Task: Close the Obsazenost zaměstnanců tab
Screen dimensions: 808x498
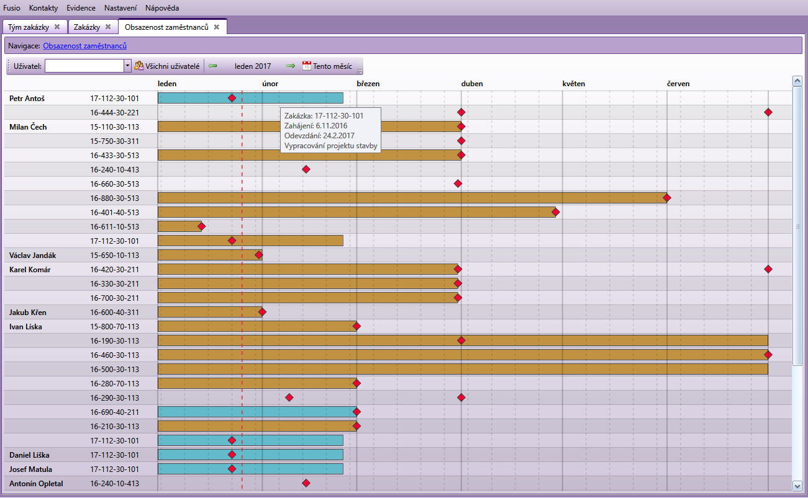Action: [217, 27]
